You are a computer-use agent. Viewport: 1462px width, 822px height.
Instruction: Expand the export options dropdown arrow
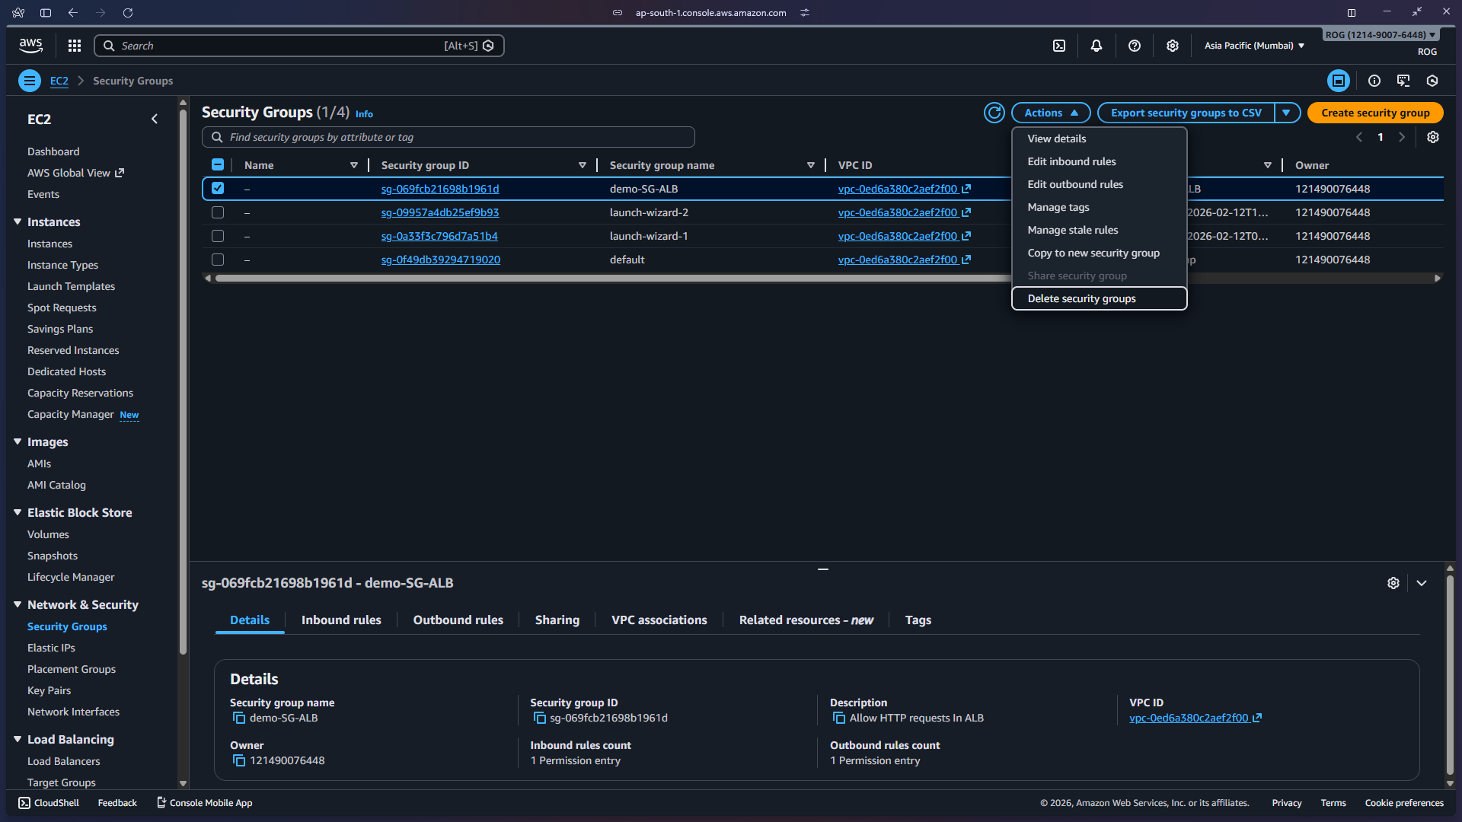point(1286,113)
